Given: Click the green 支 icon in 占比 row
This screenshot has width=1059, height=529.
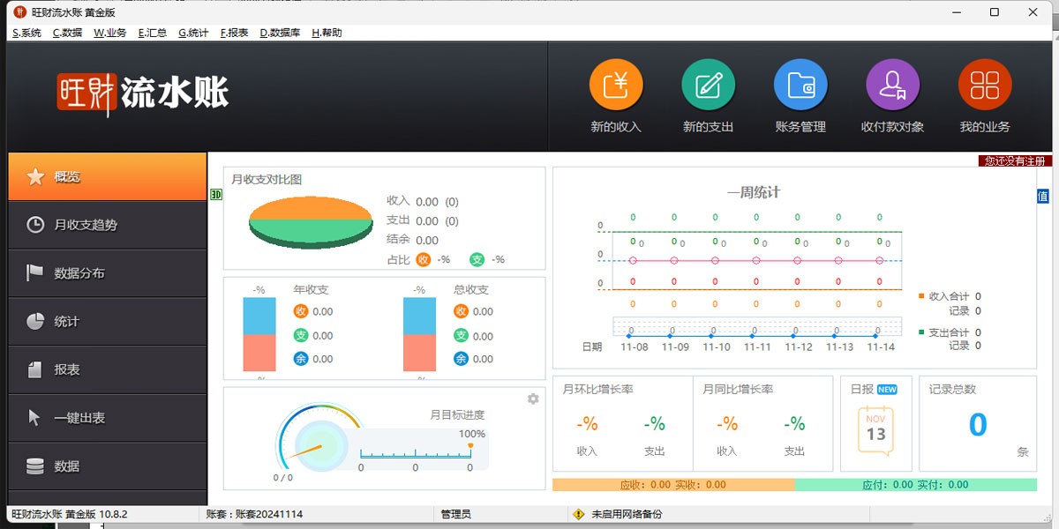Looking at the screenshot, I should [x=477, y=259].
